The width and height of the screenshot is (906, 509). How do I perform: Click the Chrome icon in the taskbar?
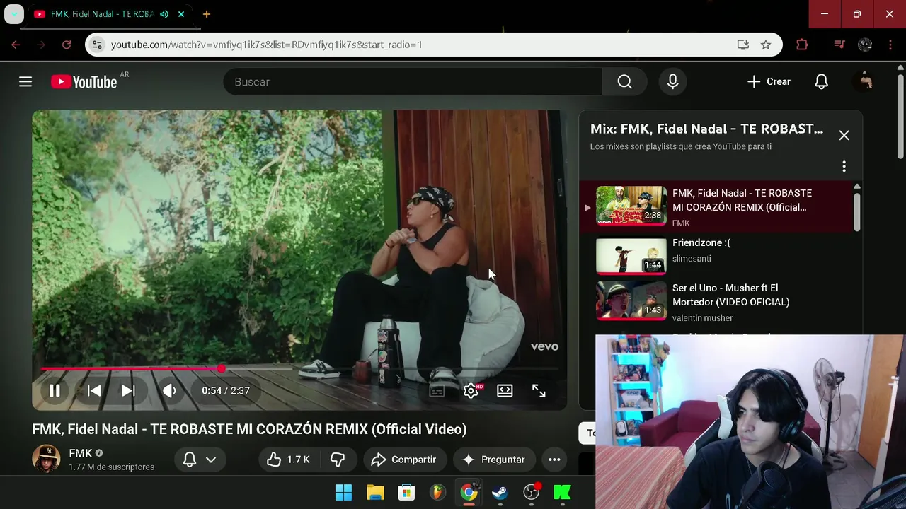tap(469, 492)
